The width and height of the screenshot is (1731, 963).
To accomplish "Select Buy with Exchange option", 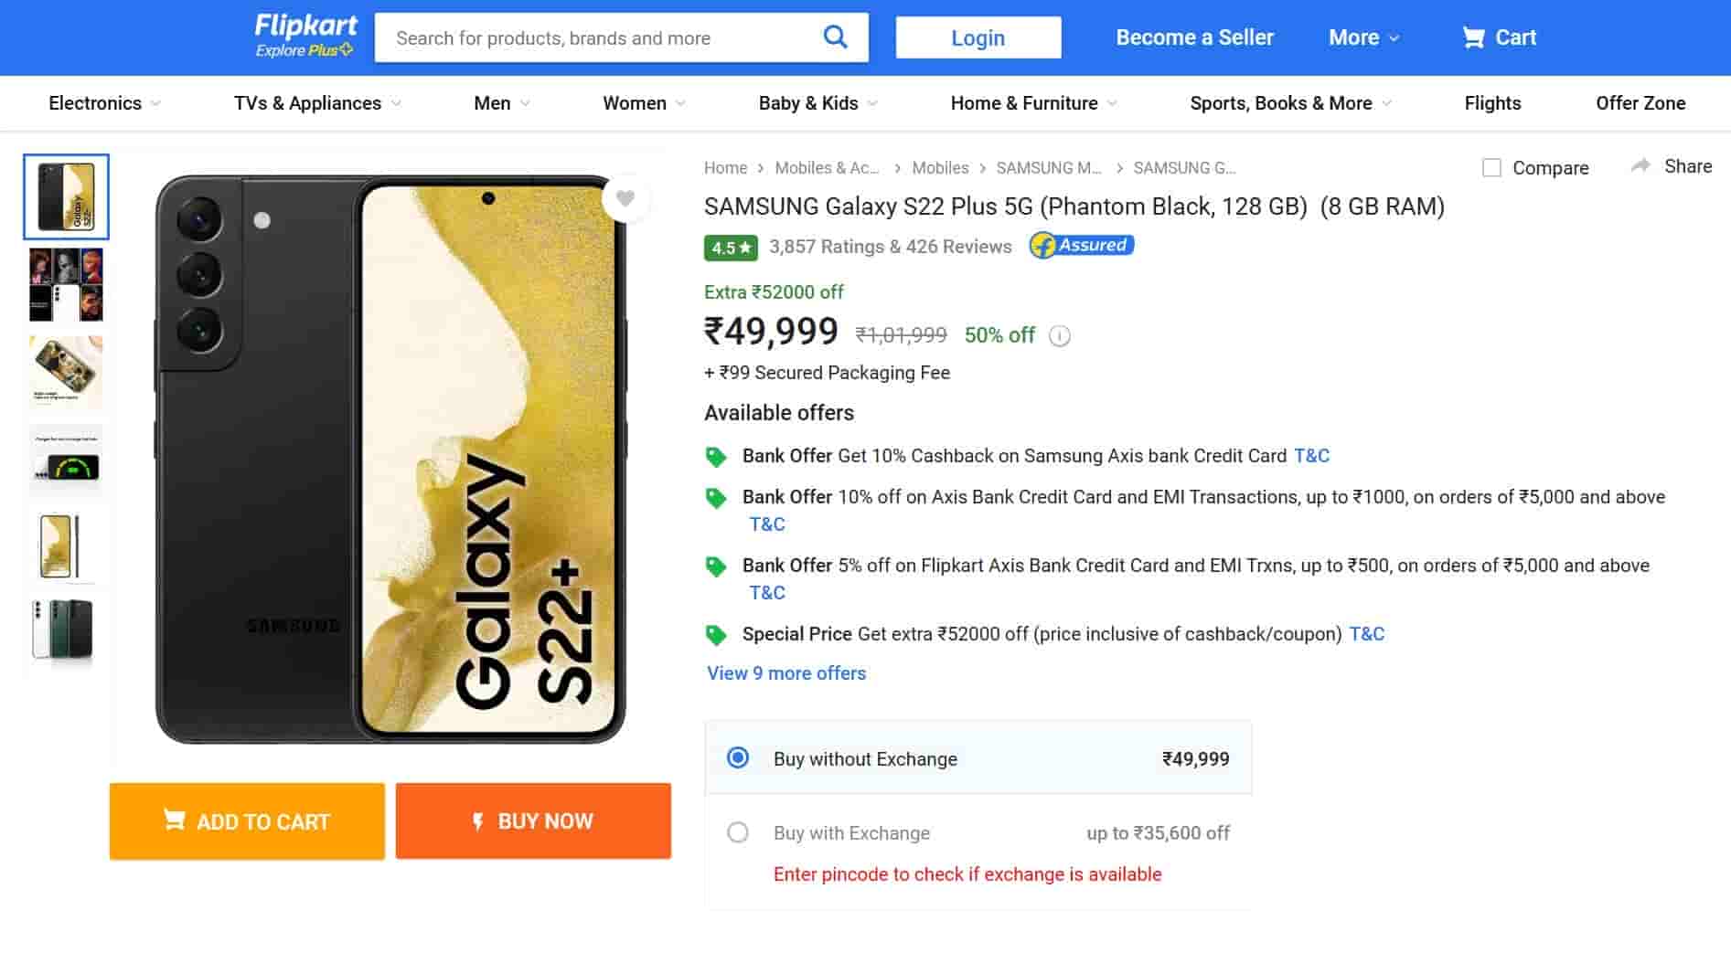I will [x=738, y=832].
